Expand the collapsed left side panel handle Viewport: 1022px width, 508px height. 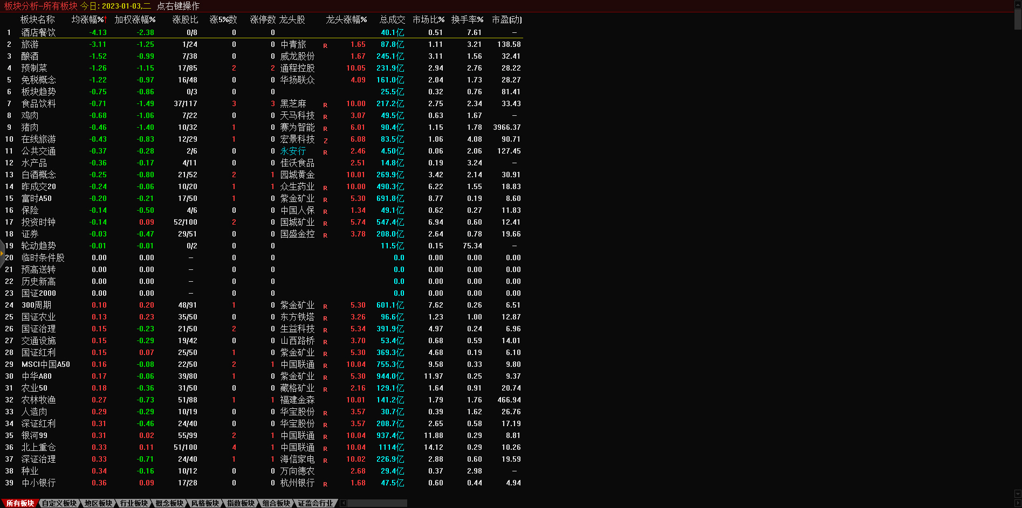pyautogui.click(x=2, y=253)
